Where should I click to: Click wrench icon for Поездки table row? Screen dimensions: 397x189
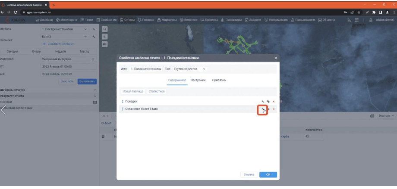pos(263,102)
